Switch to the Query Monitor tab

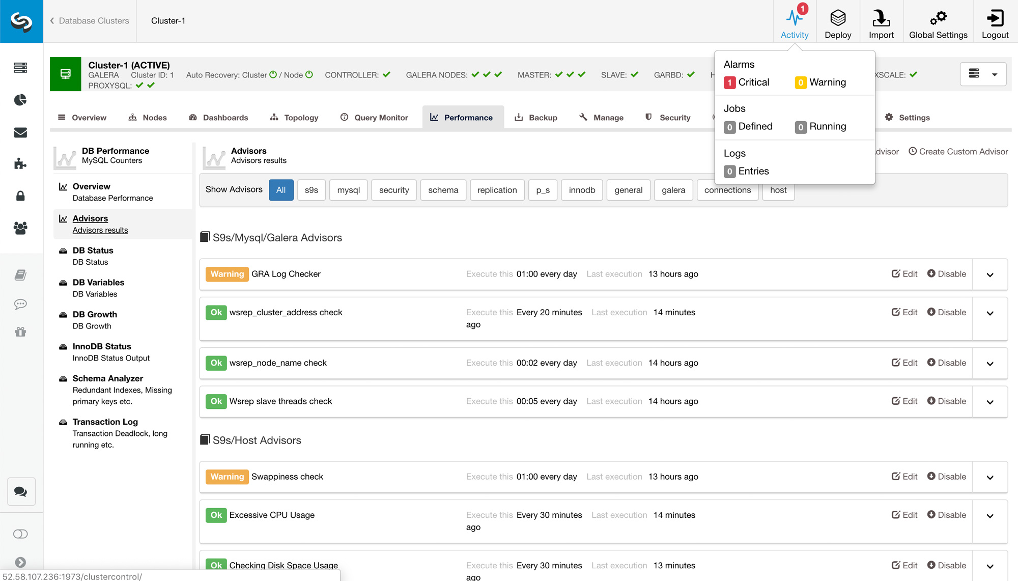(374, 118)
